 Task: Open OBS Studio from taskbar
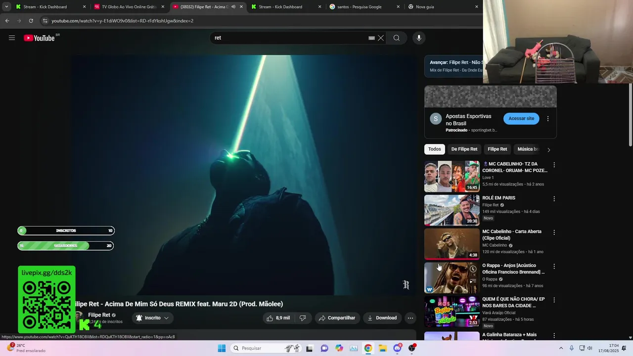tap(411, 348)
